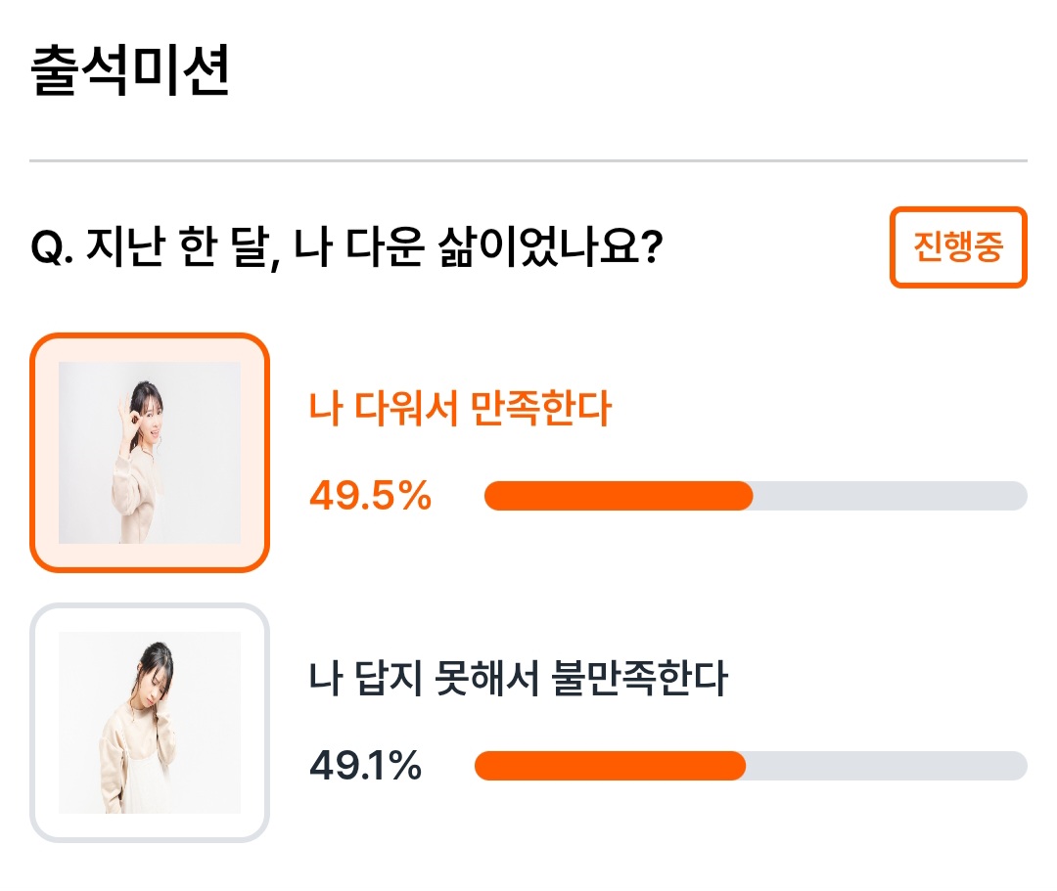1057x891 pixels.
Task: Click the gray unfilled part of 49.5% bar
Action: coord(890,496)
